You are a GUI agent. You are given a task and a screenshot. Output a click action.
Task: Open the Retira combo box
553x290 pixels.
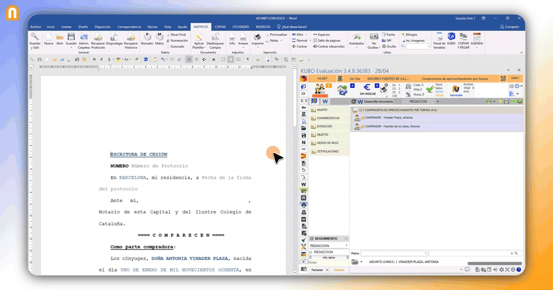pyautogui.click(x=394, y=253)
